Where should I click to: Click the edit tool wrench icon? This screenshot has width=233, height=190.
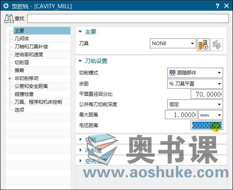click(x=217, y=45)
